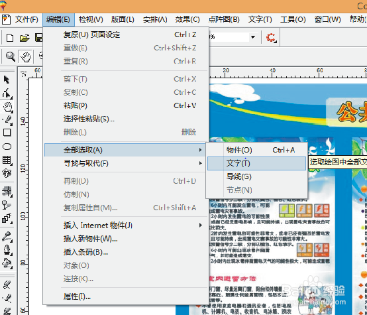367x315 pixels.
Task: Open the 安排(A) menu
Action: [155, 19]
